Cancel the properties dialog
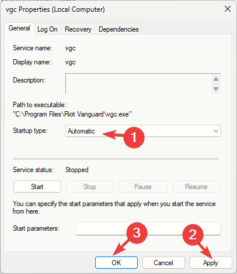 click(x=163, y=263)
